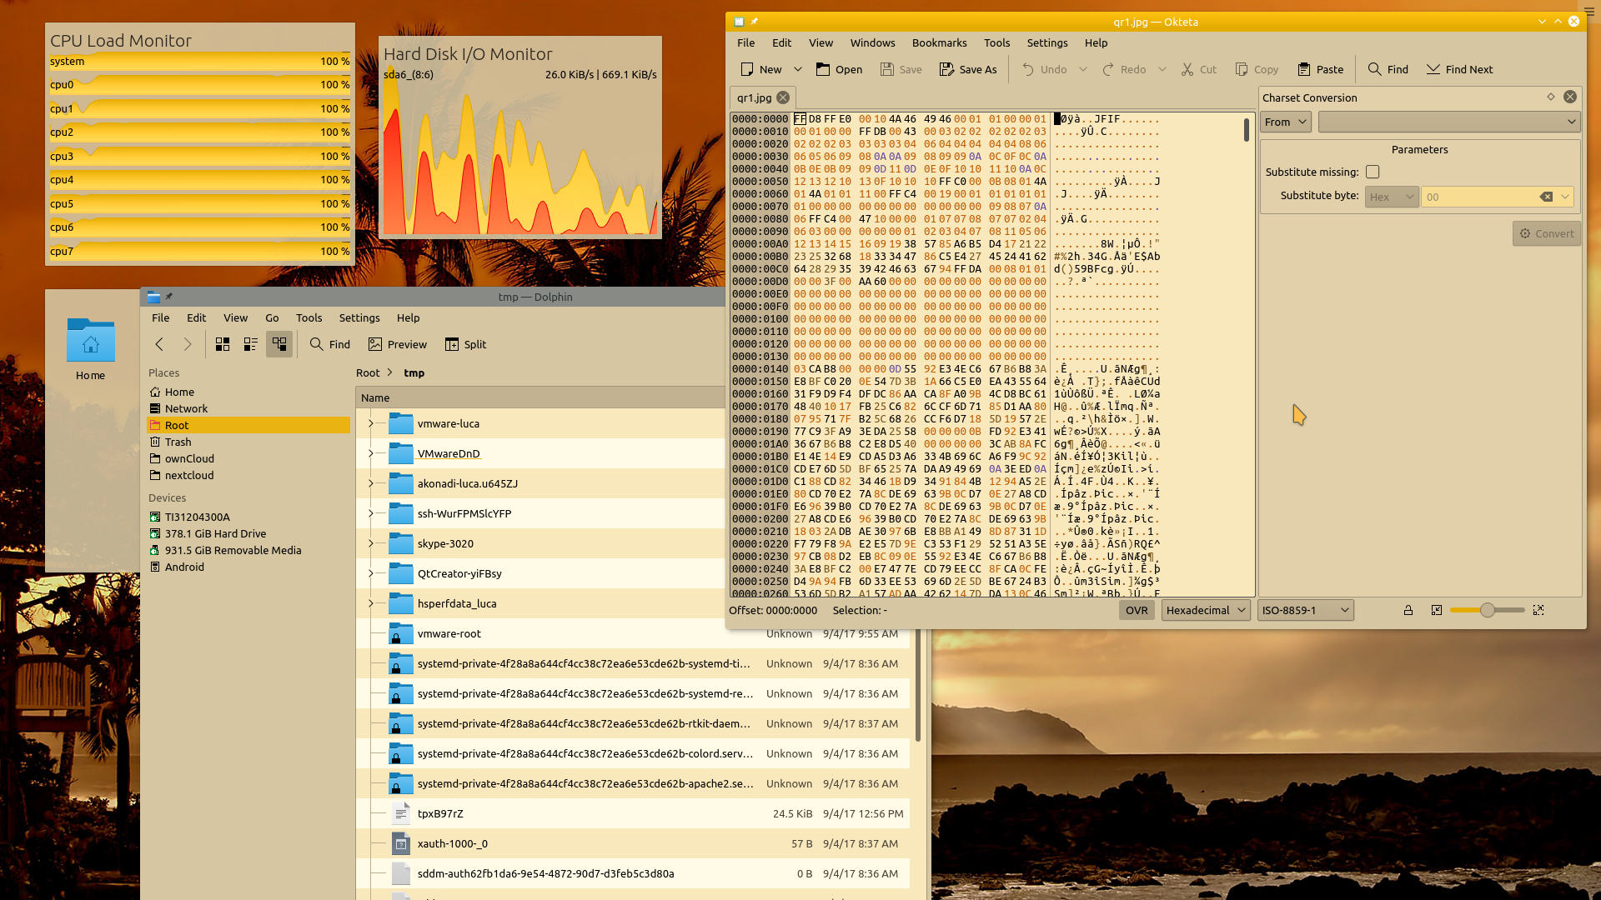
Task: Select Root in Dolphin Places
Action: tap(248, 425)
